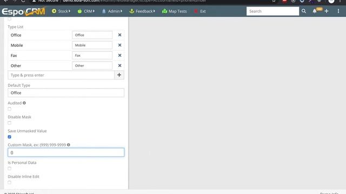Viewport: 346px width, 194px height.
Task: Remove the Fax type
Action: coord(119,56)
